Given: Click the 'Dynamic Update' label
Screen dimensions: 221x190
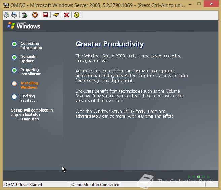Looking at the screenshot, I should (x=28, y=59).
